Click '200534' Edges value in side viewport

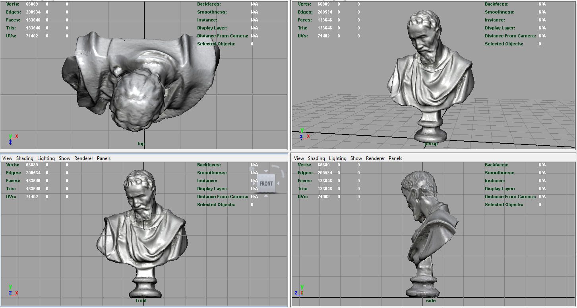(325, 173)
